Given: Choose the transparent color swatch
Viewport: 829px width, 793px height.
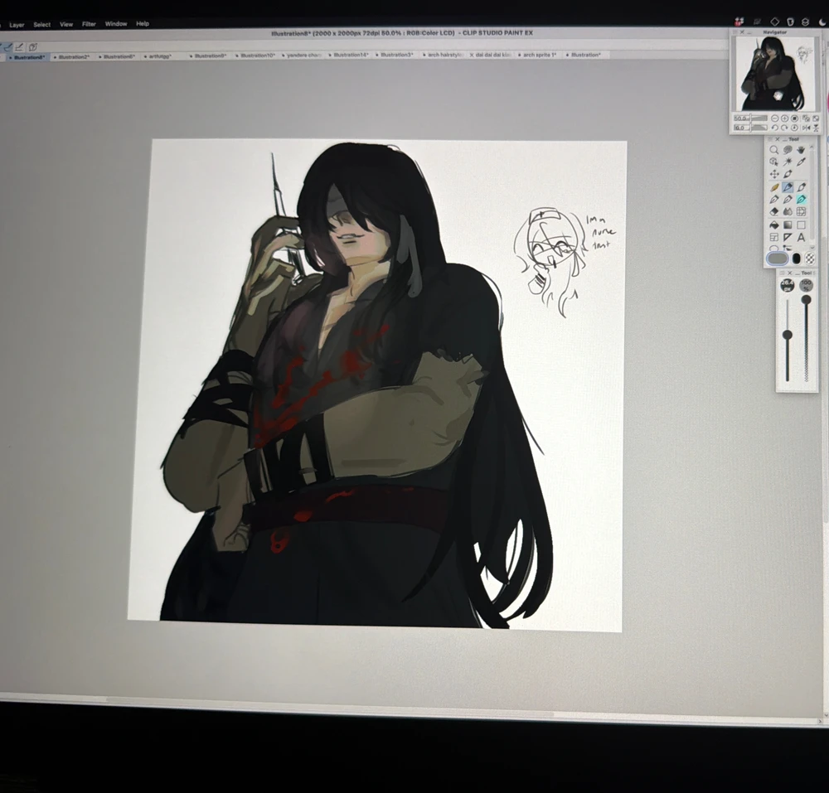Looking at the screenshot, I should pyautogui.click(x=810, y=259).
